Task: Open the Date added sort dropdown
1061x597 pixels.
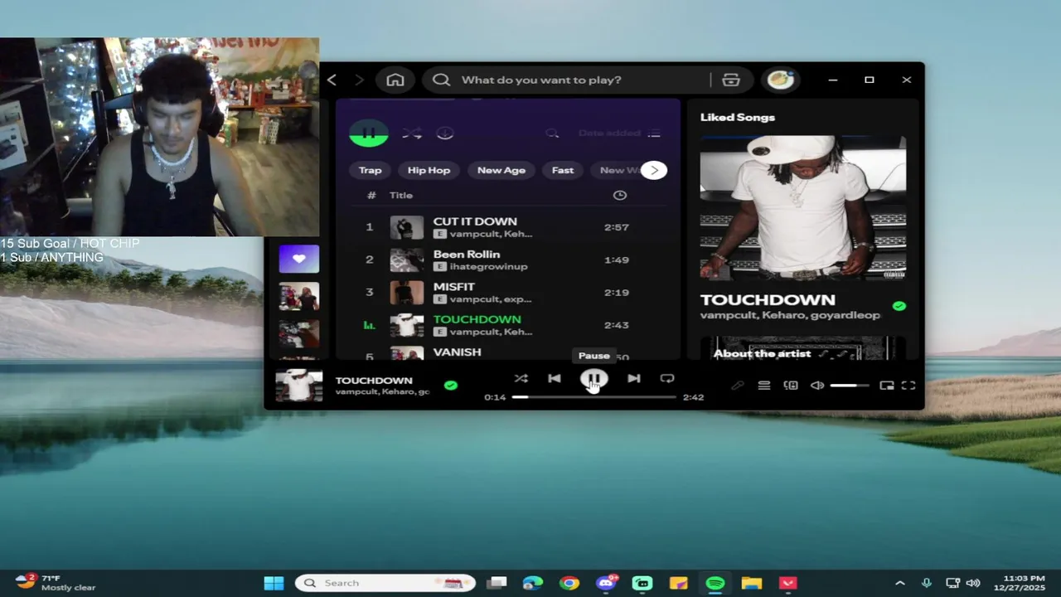Action: click(619, 133)
